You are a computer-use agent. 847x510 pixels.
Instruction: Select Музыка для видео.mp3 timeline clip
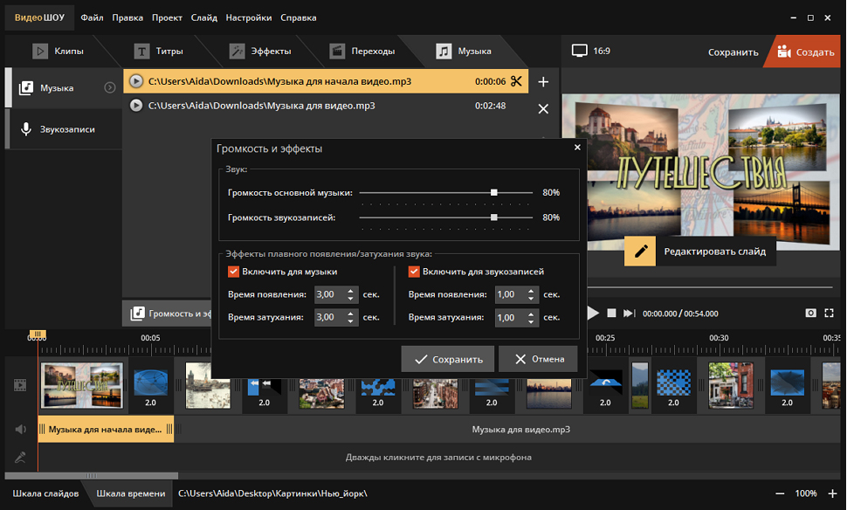(x=507, y=430)
